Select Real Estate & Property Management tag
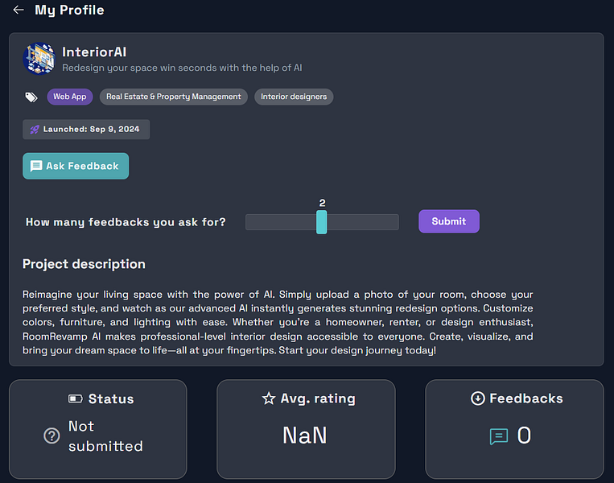 (x=173, y=97)
